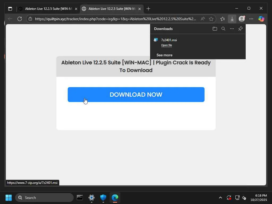Click the 7z2401.msi file icon
Screen dimensions: 272x204
pyautogui.click(x=156, y=40)
